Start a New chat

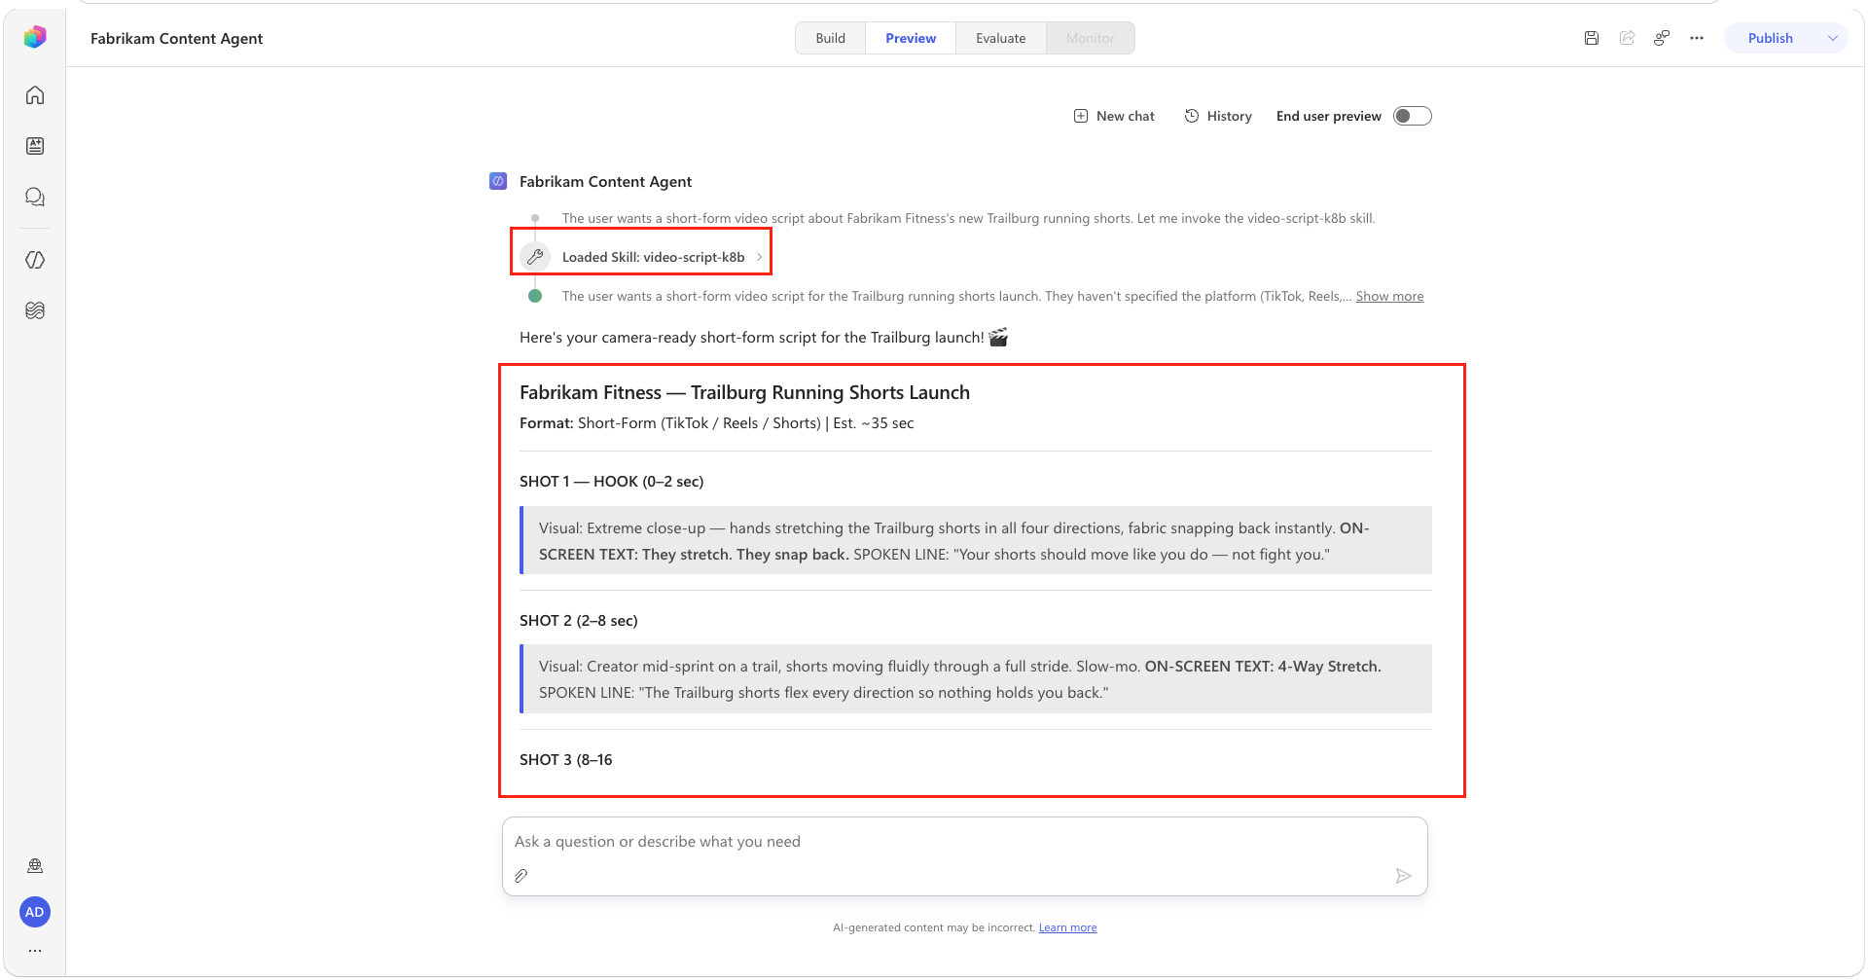pos(1114,116)
